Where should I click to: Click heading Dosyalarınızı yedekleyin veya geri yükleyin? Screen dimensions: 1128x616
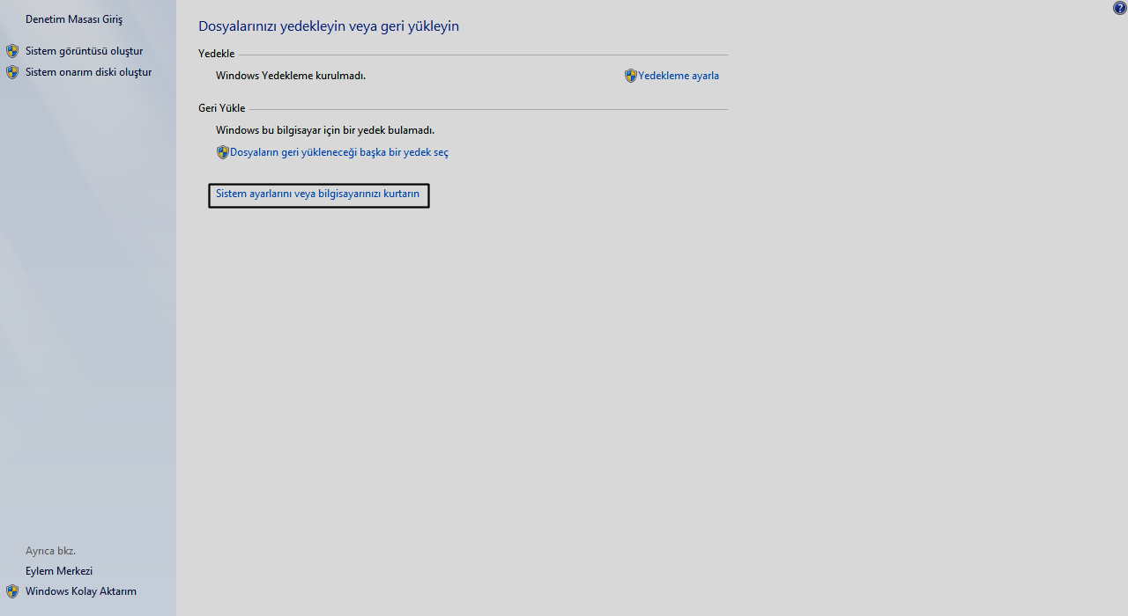329,26
